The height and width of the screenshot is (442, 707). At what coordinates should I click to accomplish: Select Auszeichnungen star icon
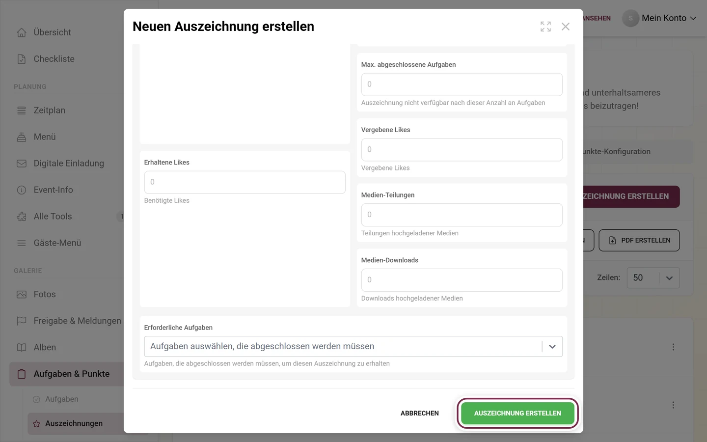(36, 424)
